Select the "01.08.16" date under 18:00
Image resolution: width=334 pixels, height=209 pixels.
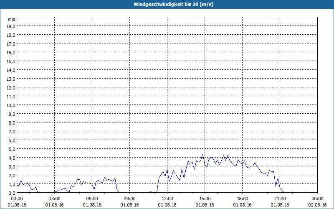(x=243, y=205)
